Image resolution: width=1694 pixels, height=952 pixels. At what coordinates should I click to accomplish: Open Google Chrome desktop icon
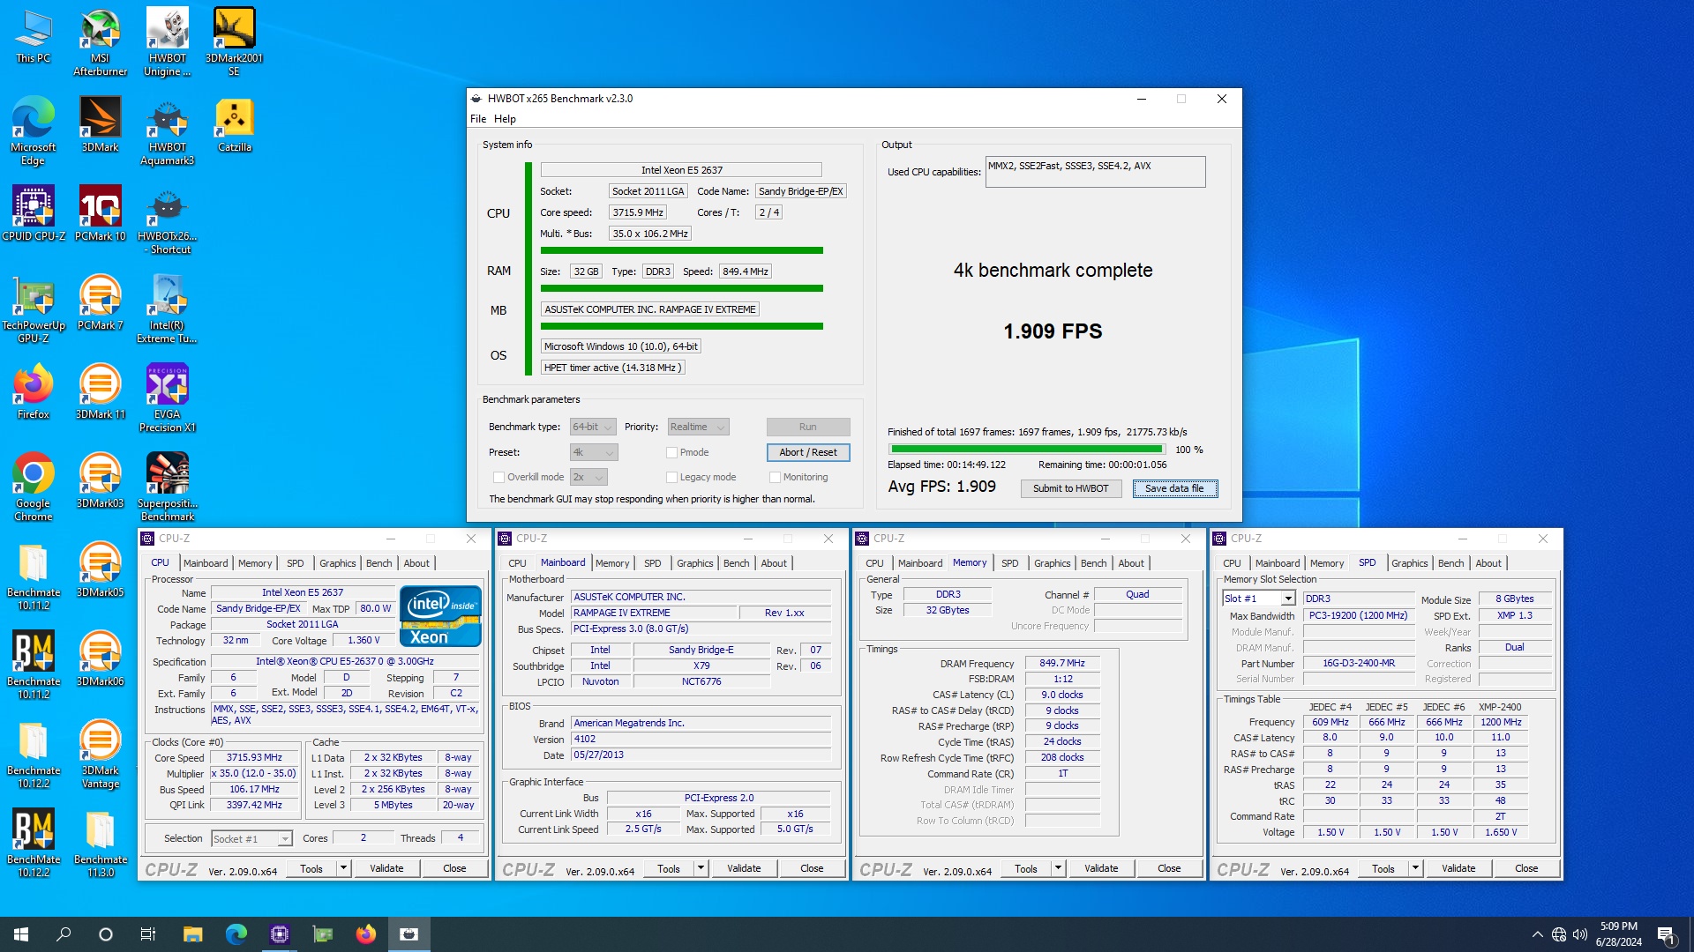pos(33,487)
